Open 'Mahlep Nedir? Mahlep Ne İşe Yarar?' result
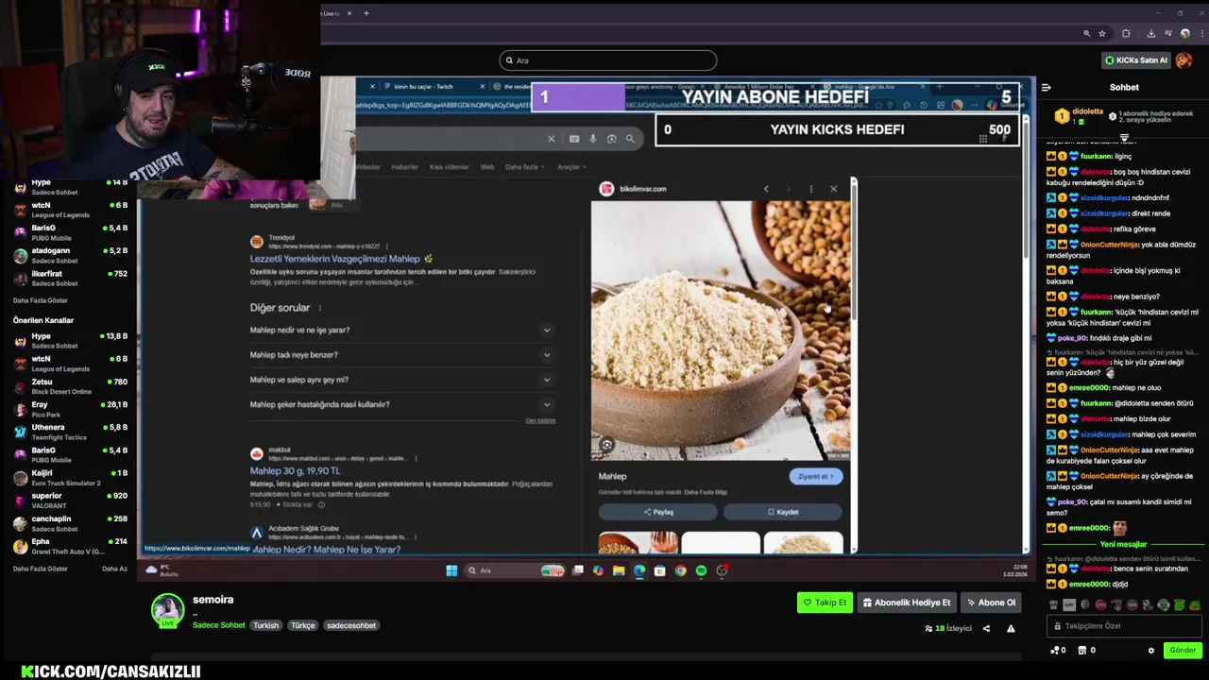1209x680 pixels. (x=326, y=549)
